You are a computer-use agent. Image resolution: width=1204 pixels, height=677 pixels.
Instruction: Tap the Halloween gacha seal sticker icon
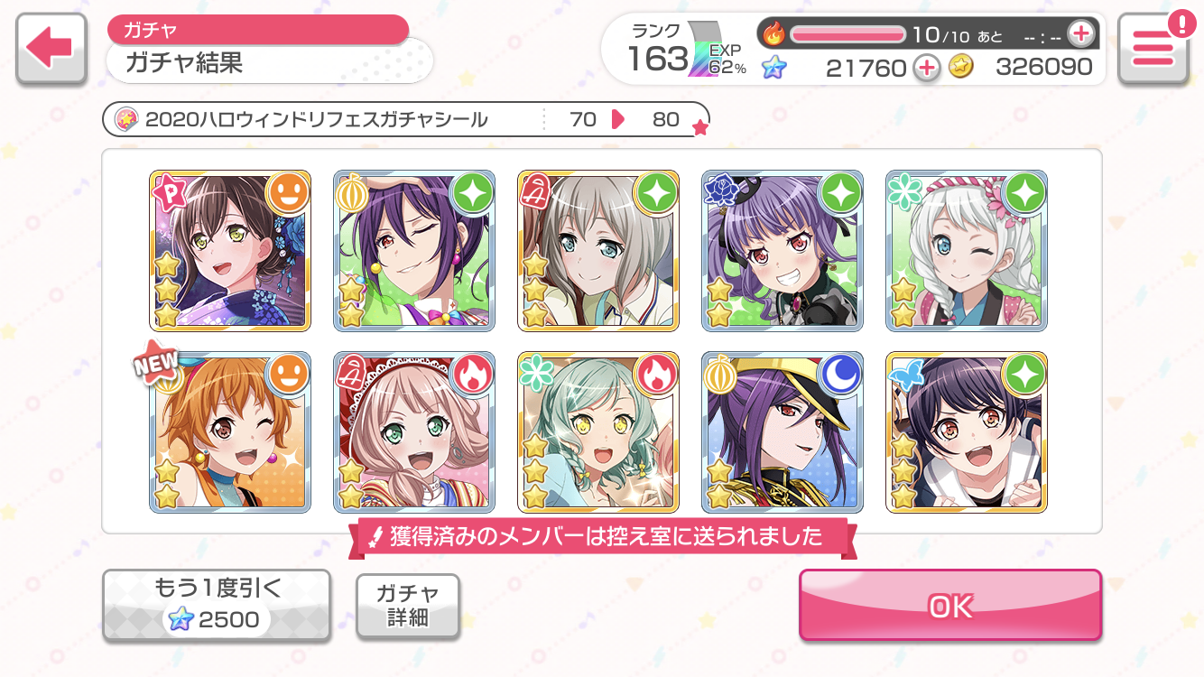click(125, 119)
